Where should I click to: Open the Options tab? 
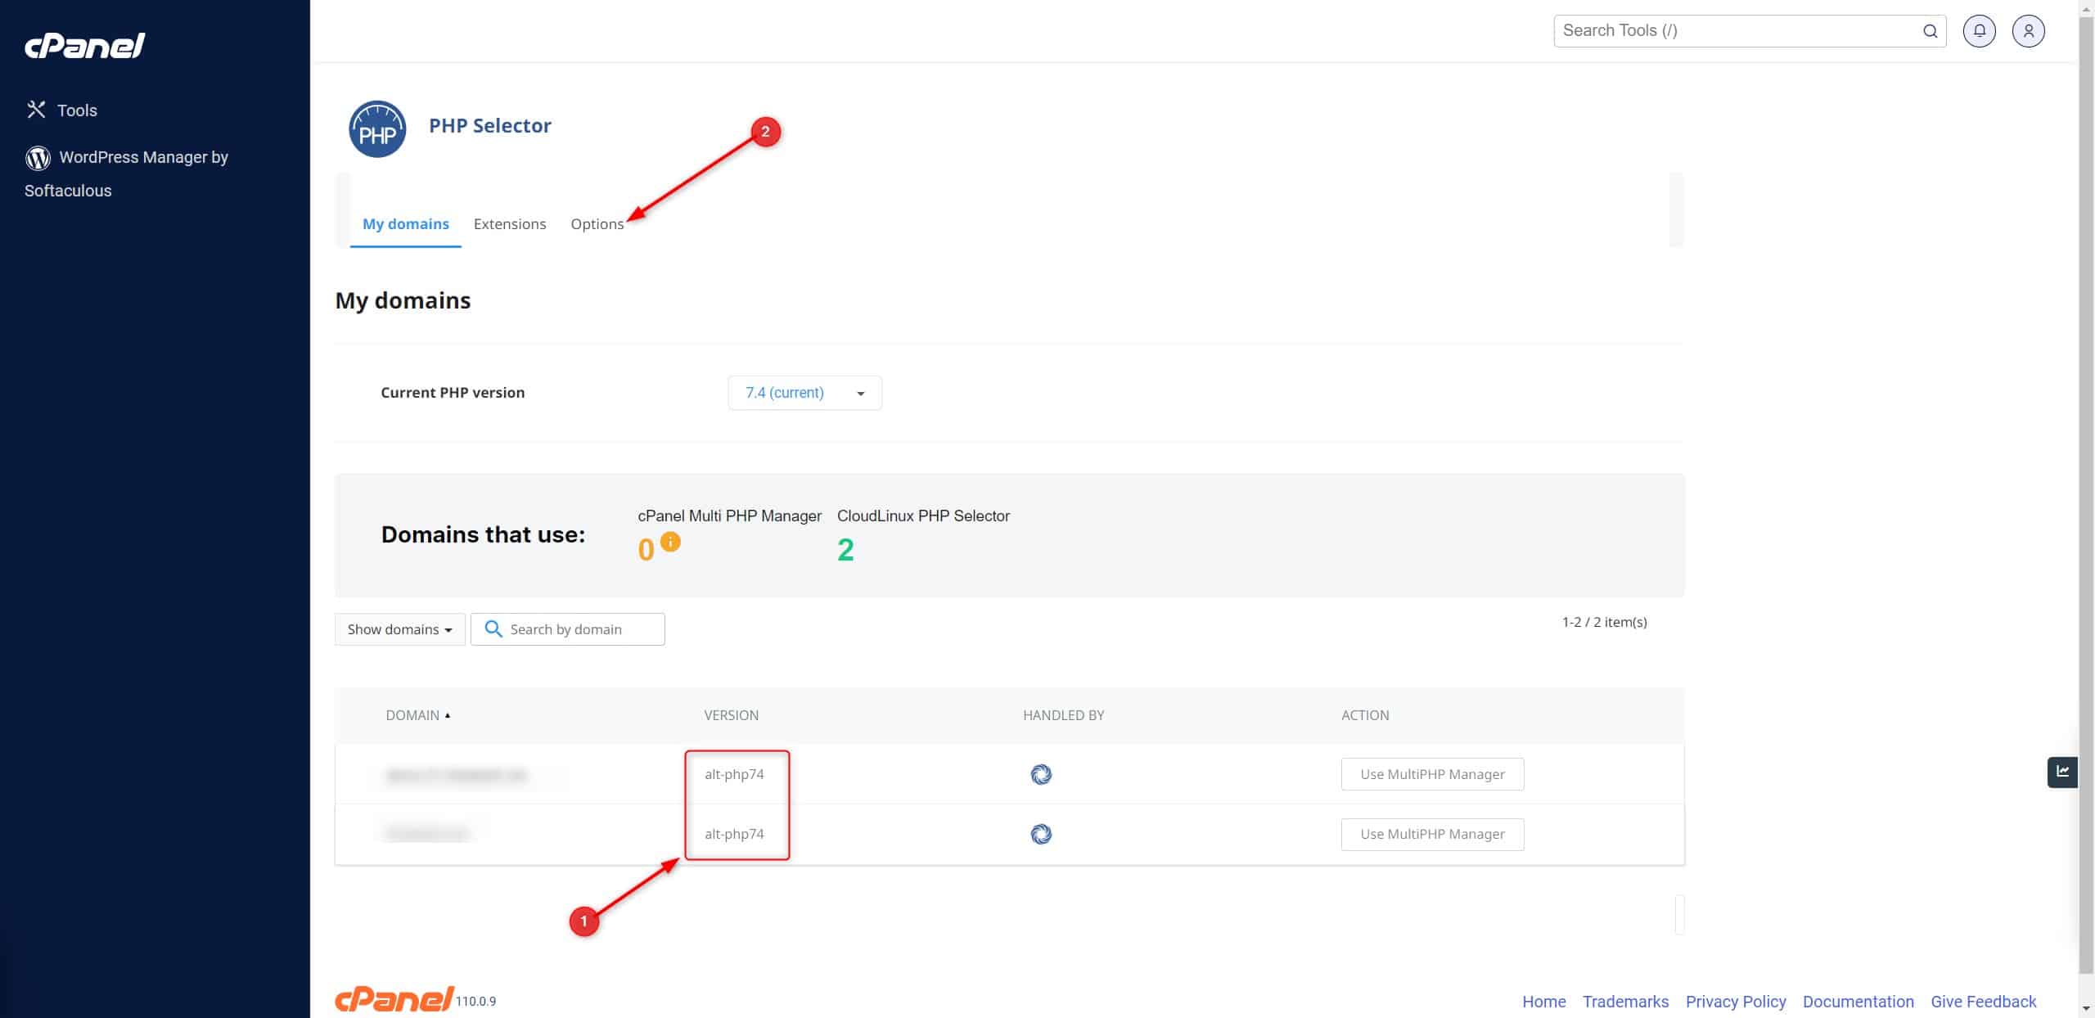point(597,224)
